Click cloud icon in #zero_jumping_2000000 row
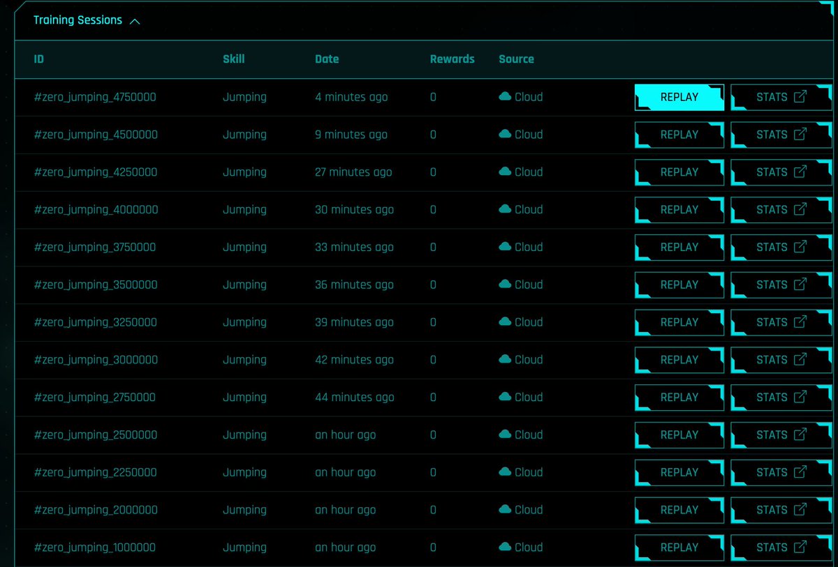 (505, 510)
